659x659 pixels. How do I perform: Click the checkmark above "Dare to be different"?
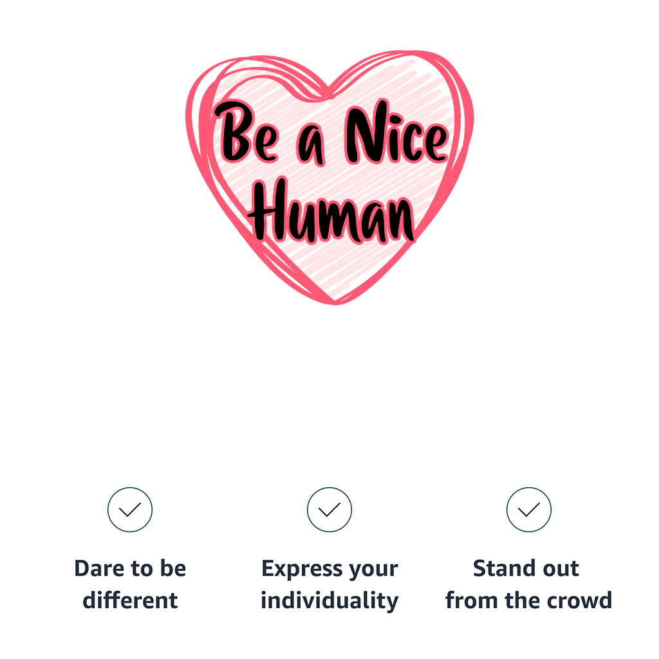(130, 510)
